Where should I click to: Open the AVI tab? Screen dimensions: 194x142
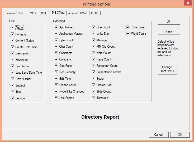(22, 13)
